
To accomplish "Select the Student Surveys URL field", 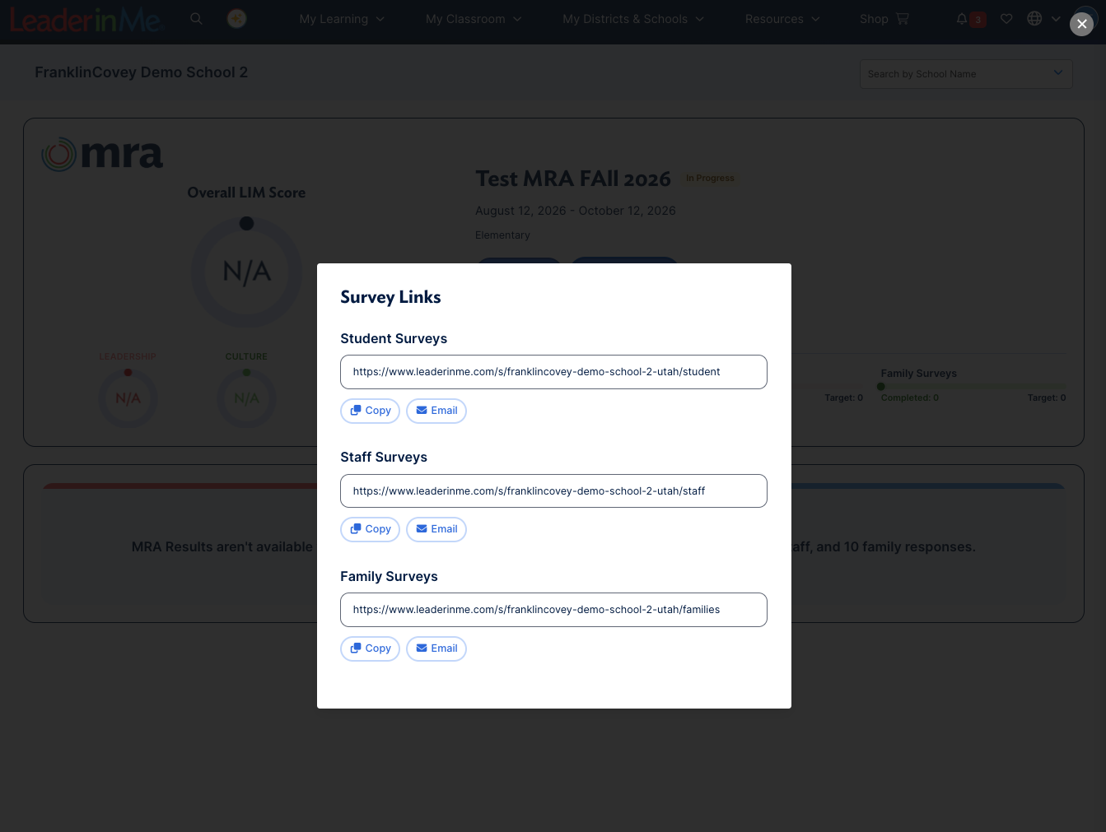I will tap(553, 372).
